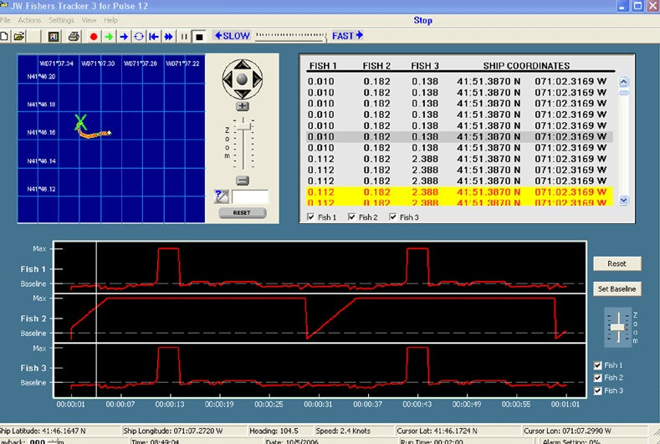The width and height of the screenshot is (660, 444).
Task: Click the pause playback icon
Action: point(184,37)
